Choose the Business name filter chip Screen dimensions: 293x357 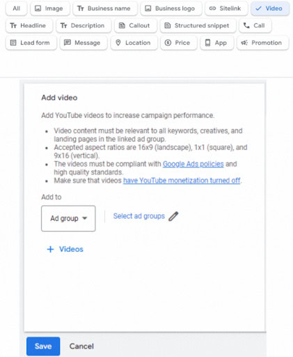pos(105,8)
